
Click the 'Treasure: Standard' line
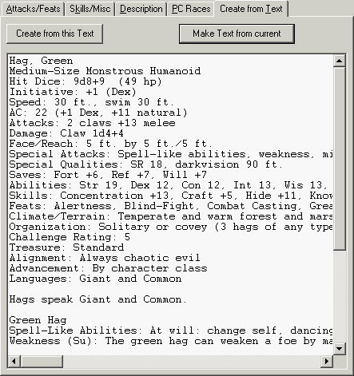pos(66,247)
